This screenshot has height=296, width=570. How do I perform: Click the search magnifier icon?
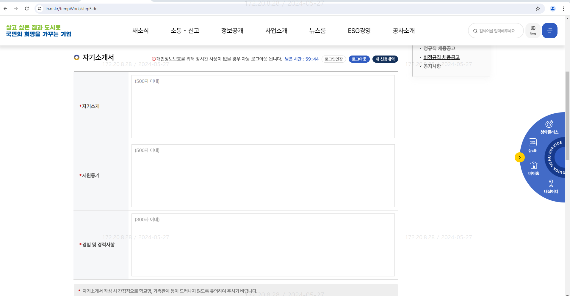(475, 31)
